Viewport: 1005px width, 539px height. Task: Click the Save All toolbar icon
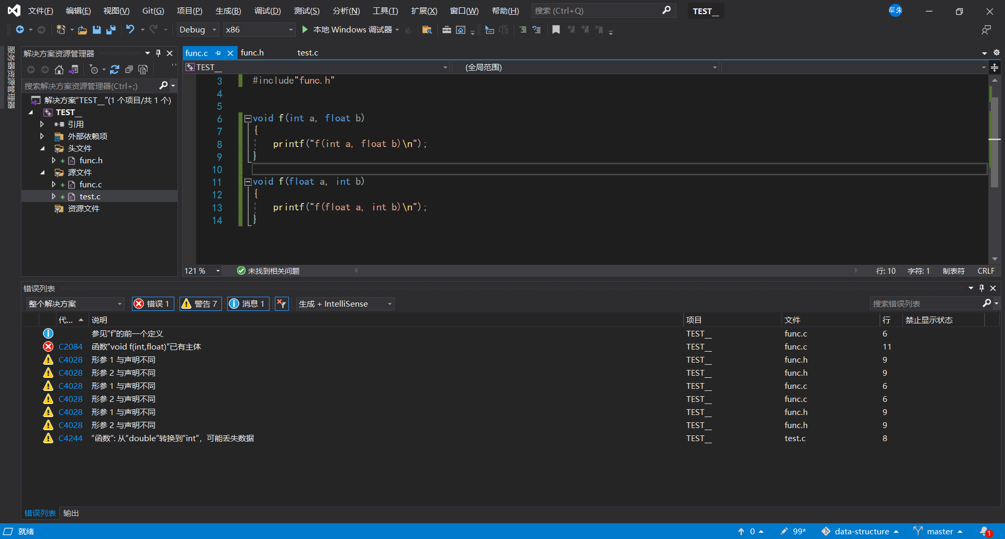click(110, 30)
